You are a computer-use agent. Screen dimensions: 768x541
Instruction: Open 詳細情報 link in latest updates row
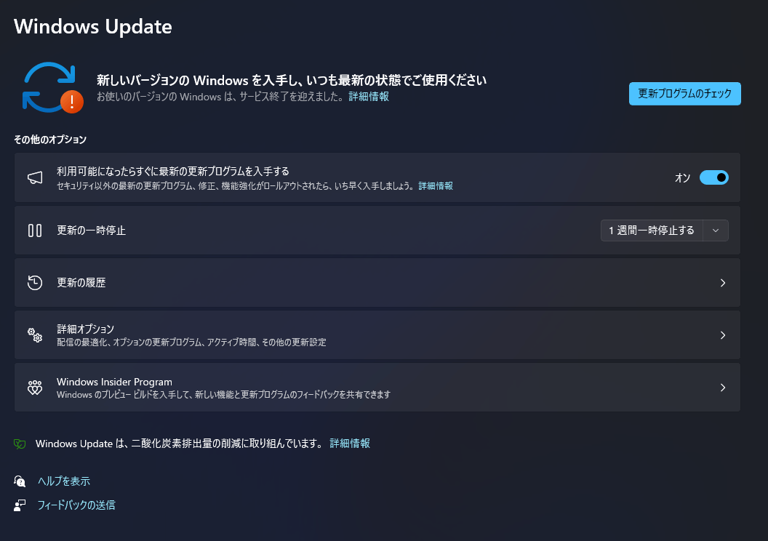pos(436,186)
